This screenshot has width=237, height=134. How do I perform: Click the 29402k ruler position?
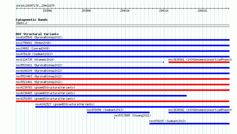tap(203, 11)
